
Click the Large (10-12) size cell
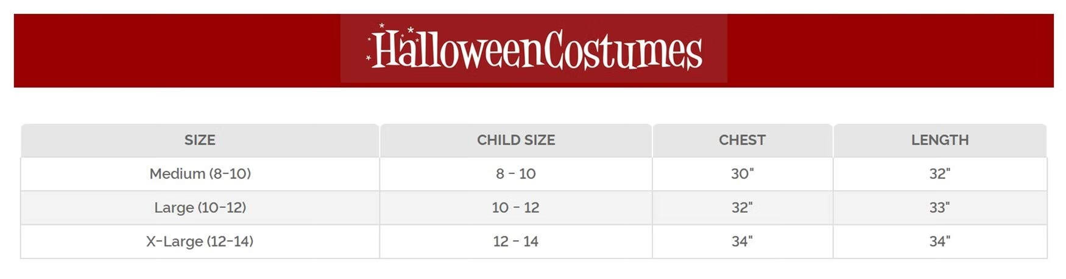point(200,208)
